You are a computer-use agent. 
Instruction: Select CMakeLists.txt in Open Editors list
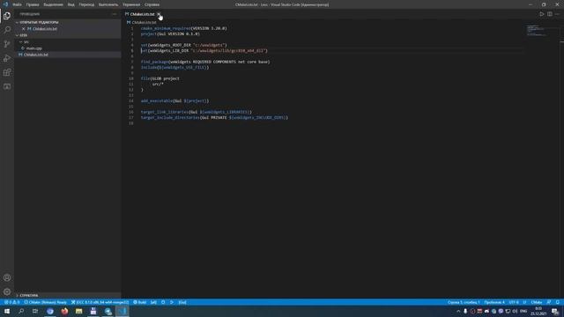coord(45,29)
